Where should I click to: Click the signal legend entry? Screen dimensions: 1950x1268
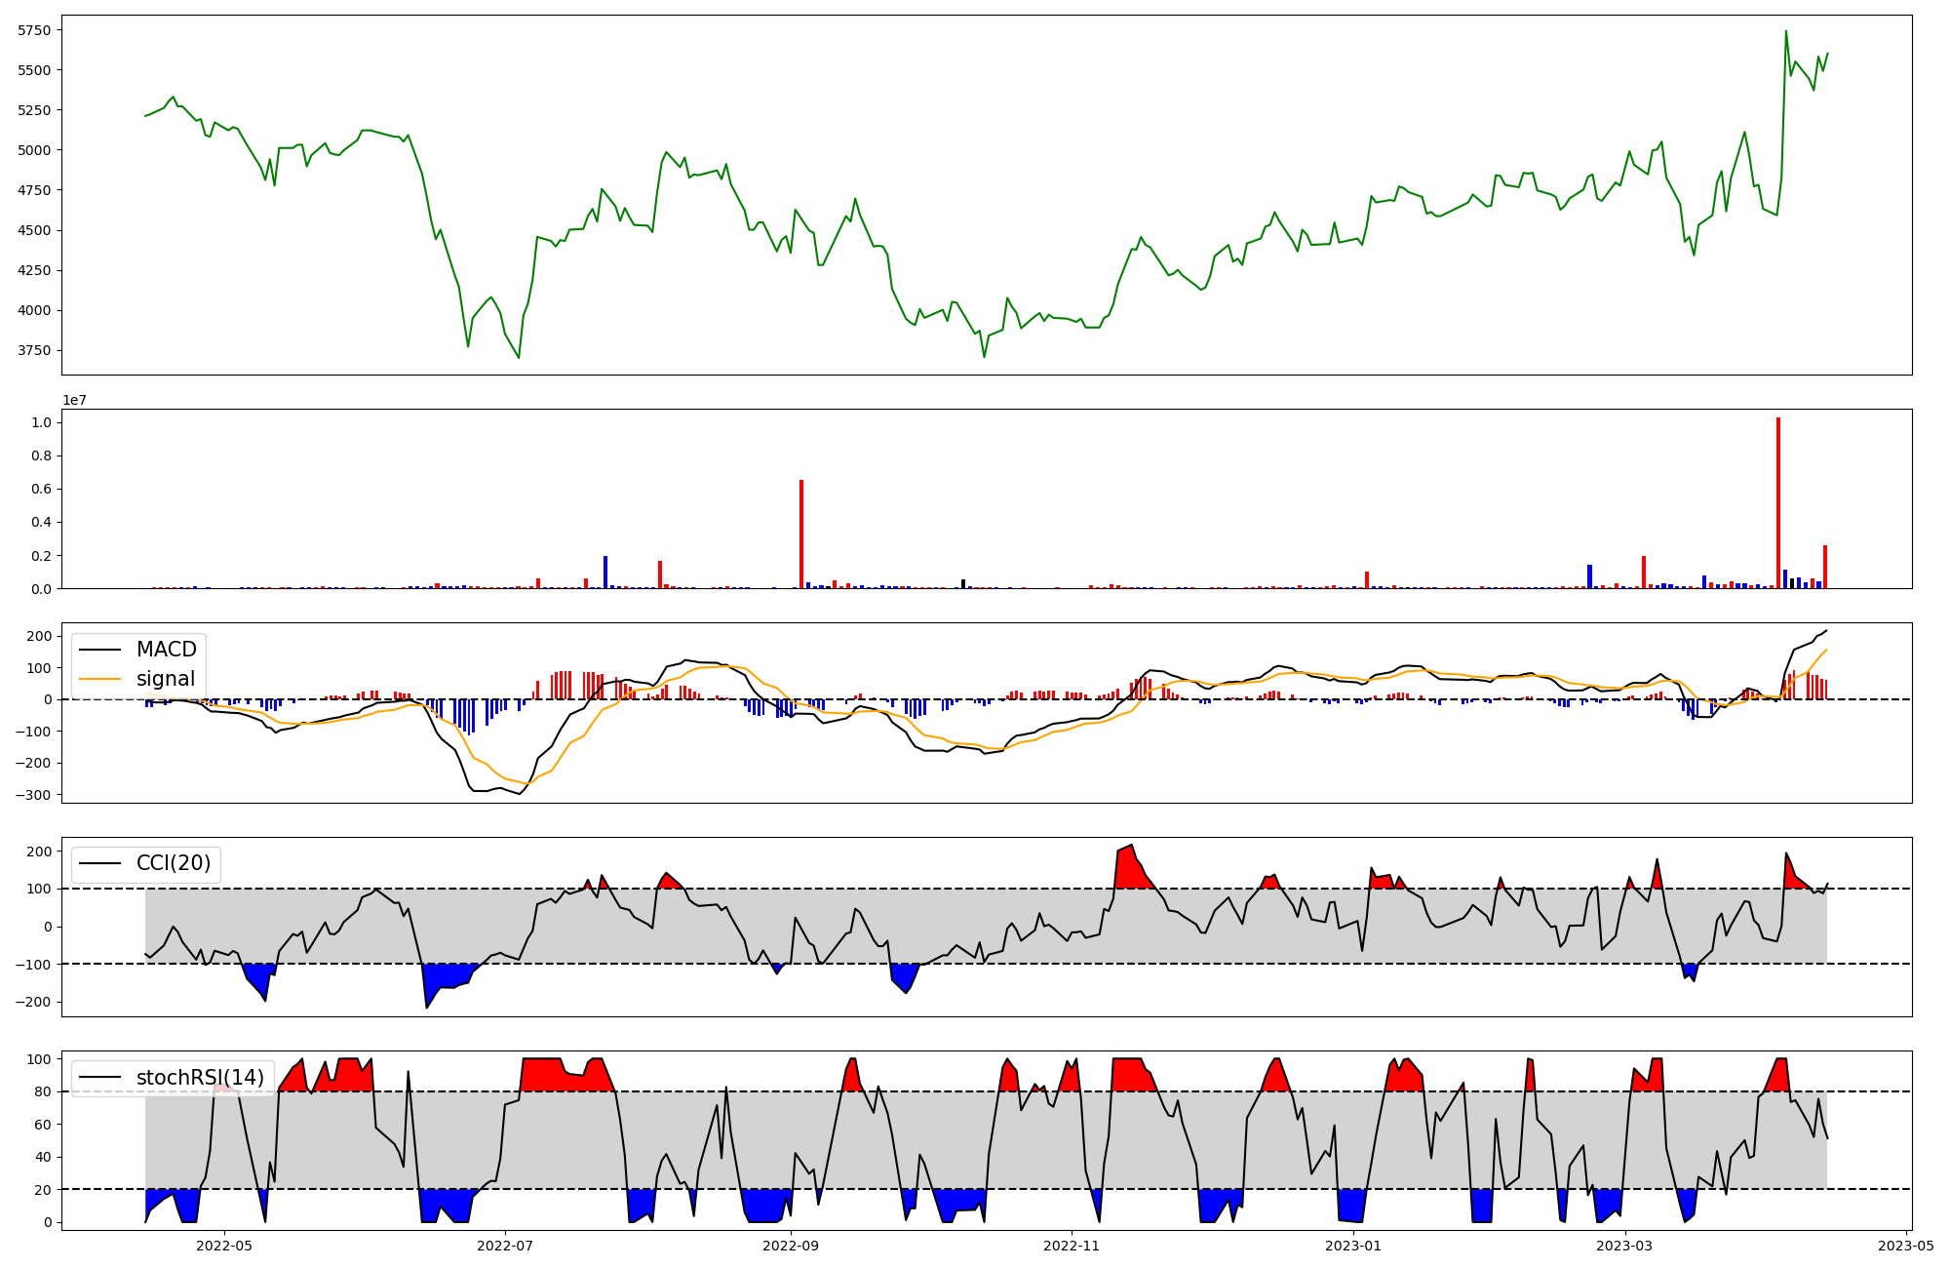click(x=166, y=679)
